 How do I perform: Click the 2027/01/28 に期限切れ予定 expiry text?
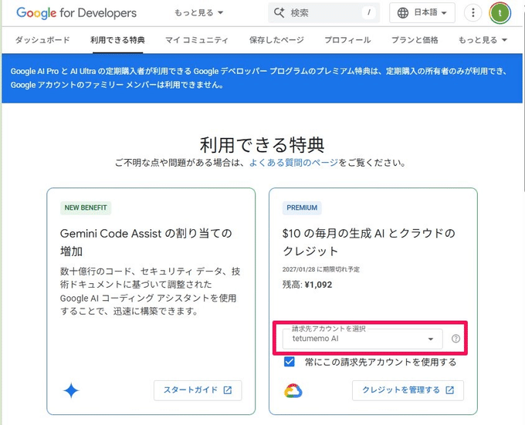[x=320, y=269]
